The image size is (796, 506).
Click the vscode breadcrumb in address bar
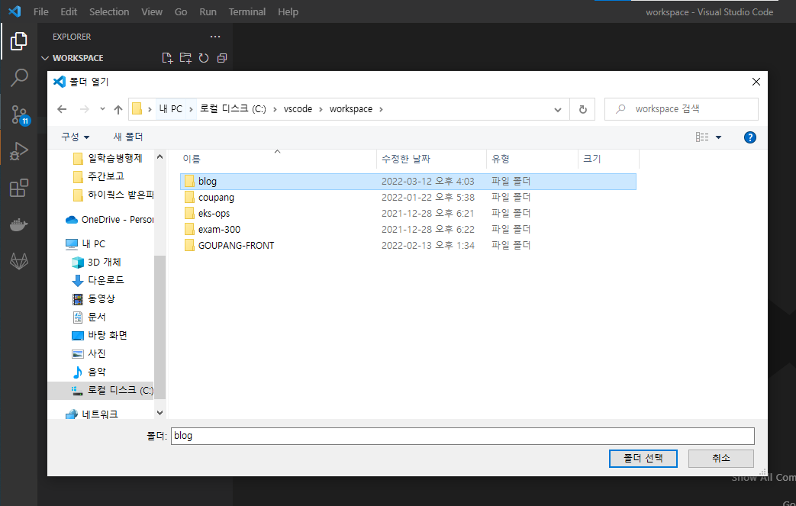(x=298, y=109)
